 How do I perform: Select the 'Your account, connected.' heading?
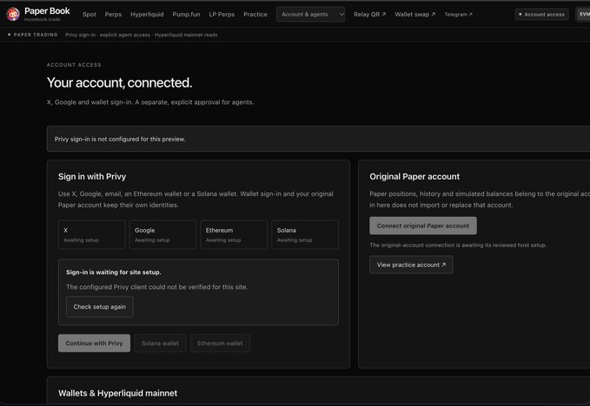pos(119,82)
